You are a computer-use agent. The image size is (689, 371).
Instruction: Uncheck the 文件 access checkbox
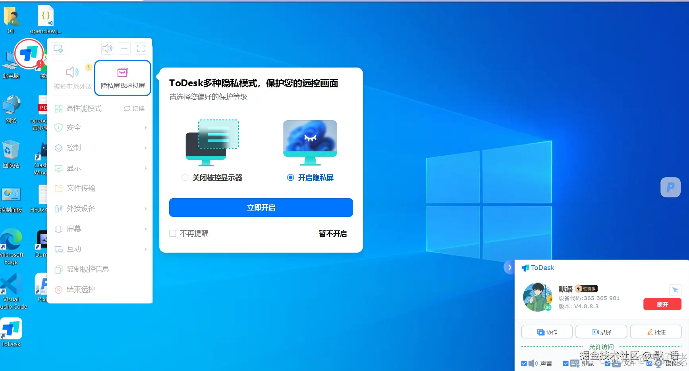coord(607,363)
